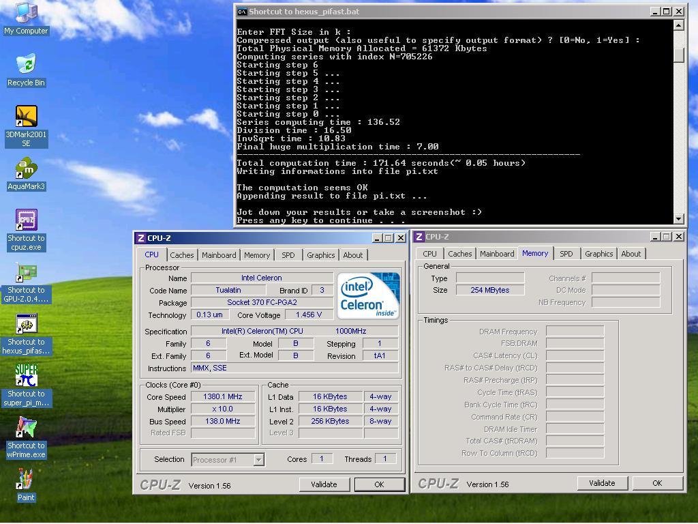Click OK in the right CPU-Z window

click(658, 483)
